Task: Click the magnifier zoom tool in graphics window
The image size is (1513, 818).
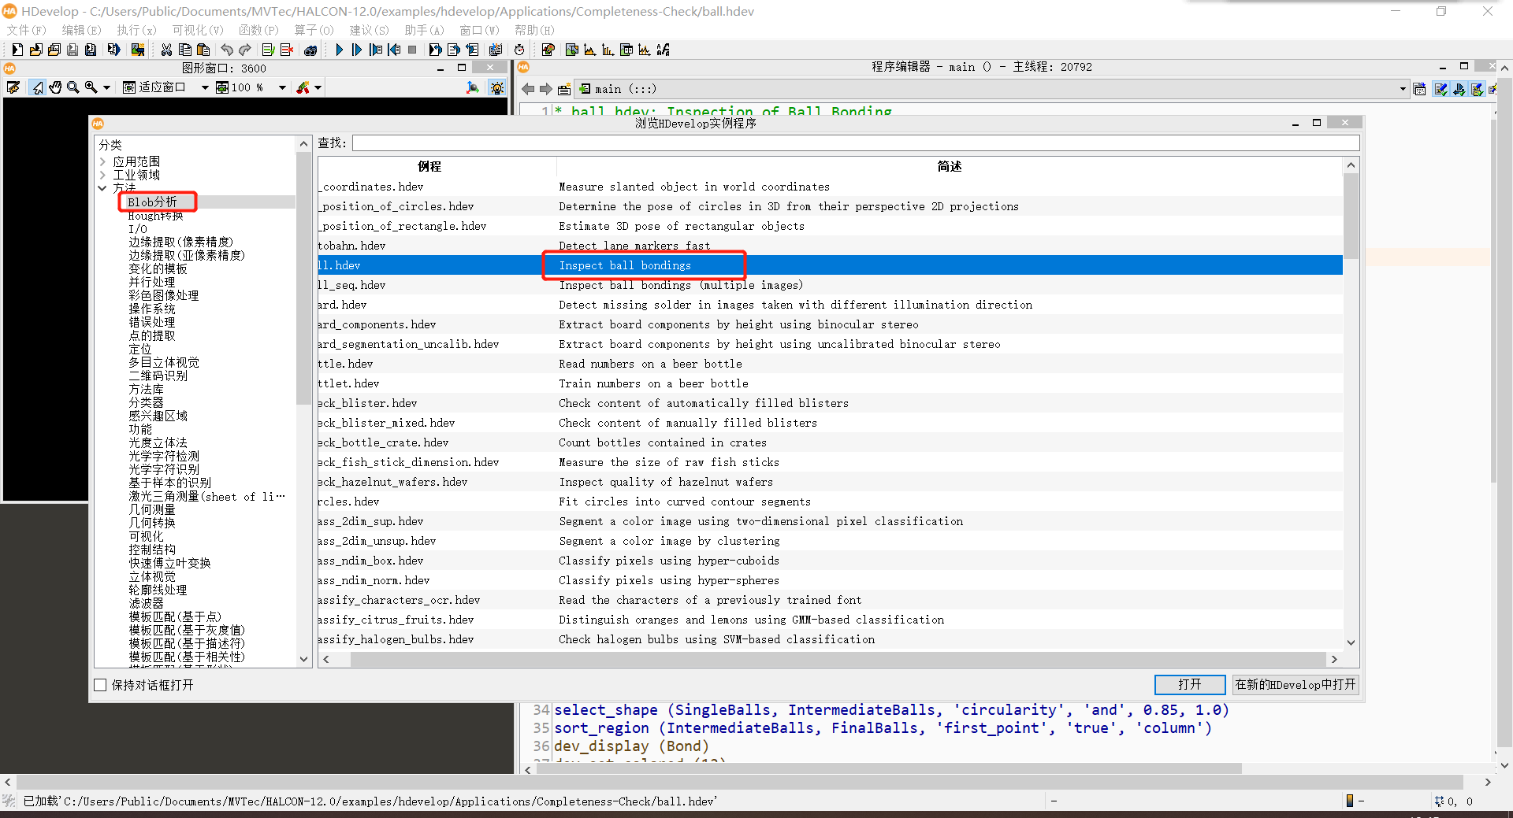Action: 73,87
